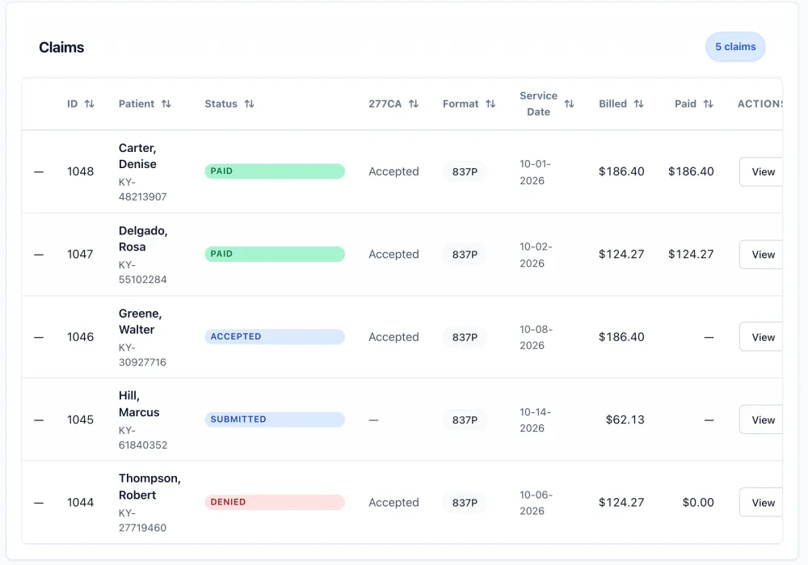Click the PAID status of claim 1047
The image size is (808, 565).
[275, 254]
